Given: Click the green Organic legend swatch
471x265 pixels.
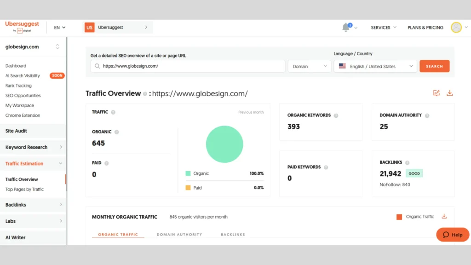Looking at the screenshot, I should point(188,173).
